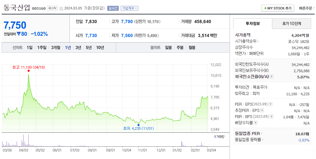Click 동일업종 PER value 18.07배

click(x=302, y=134)
